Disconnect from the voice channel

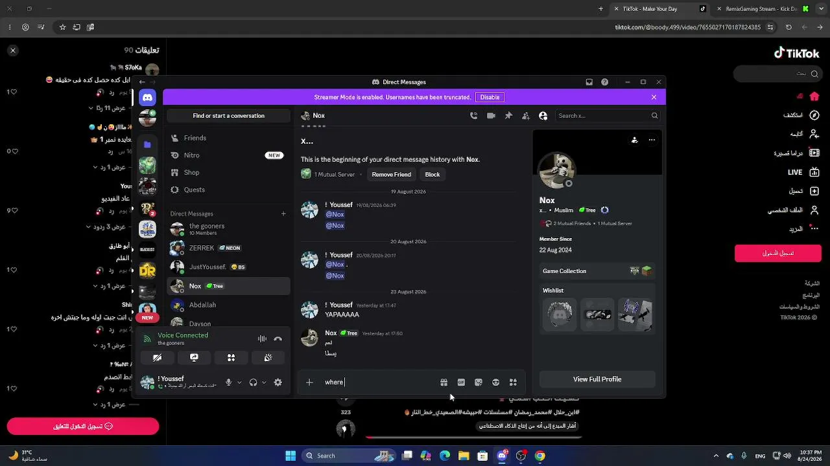coord(278,338)
